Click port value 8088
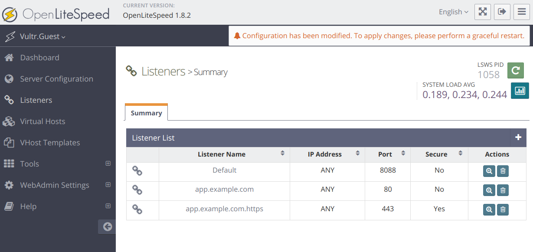 (388, 170)
